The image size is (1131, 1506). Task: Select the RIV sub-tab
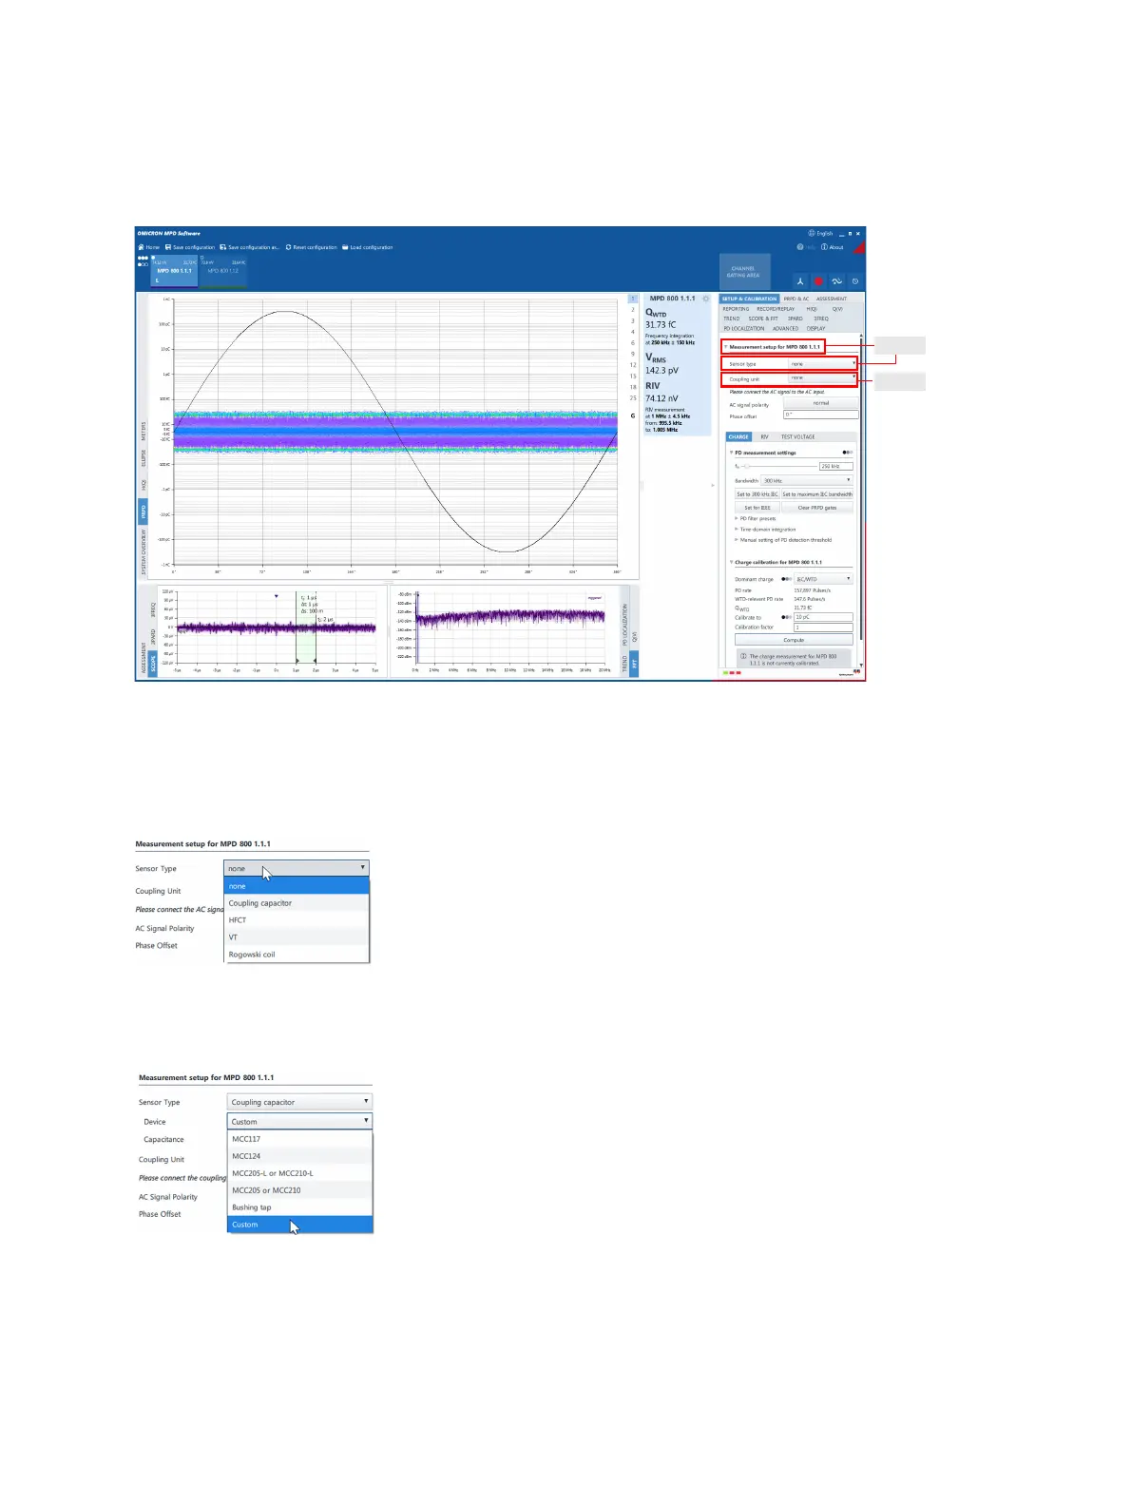[x=764, y=437]
